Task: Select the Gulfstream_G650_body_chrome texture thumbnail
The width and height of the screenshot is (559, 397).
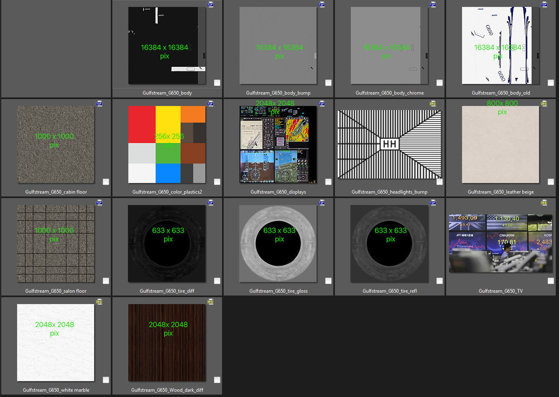Action: point(390,45)
